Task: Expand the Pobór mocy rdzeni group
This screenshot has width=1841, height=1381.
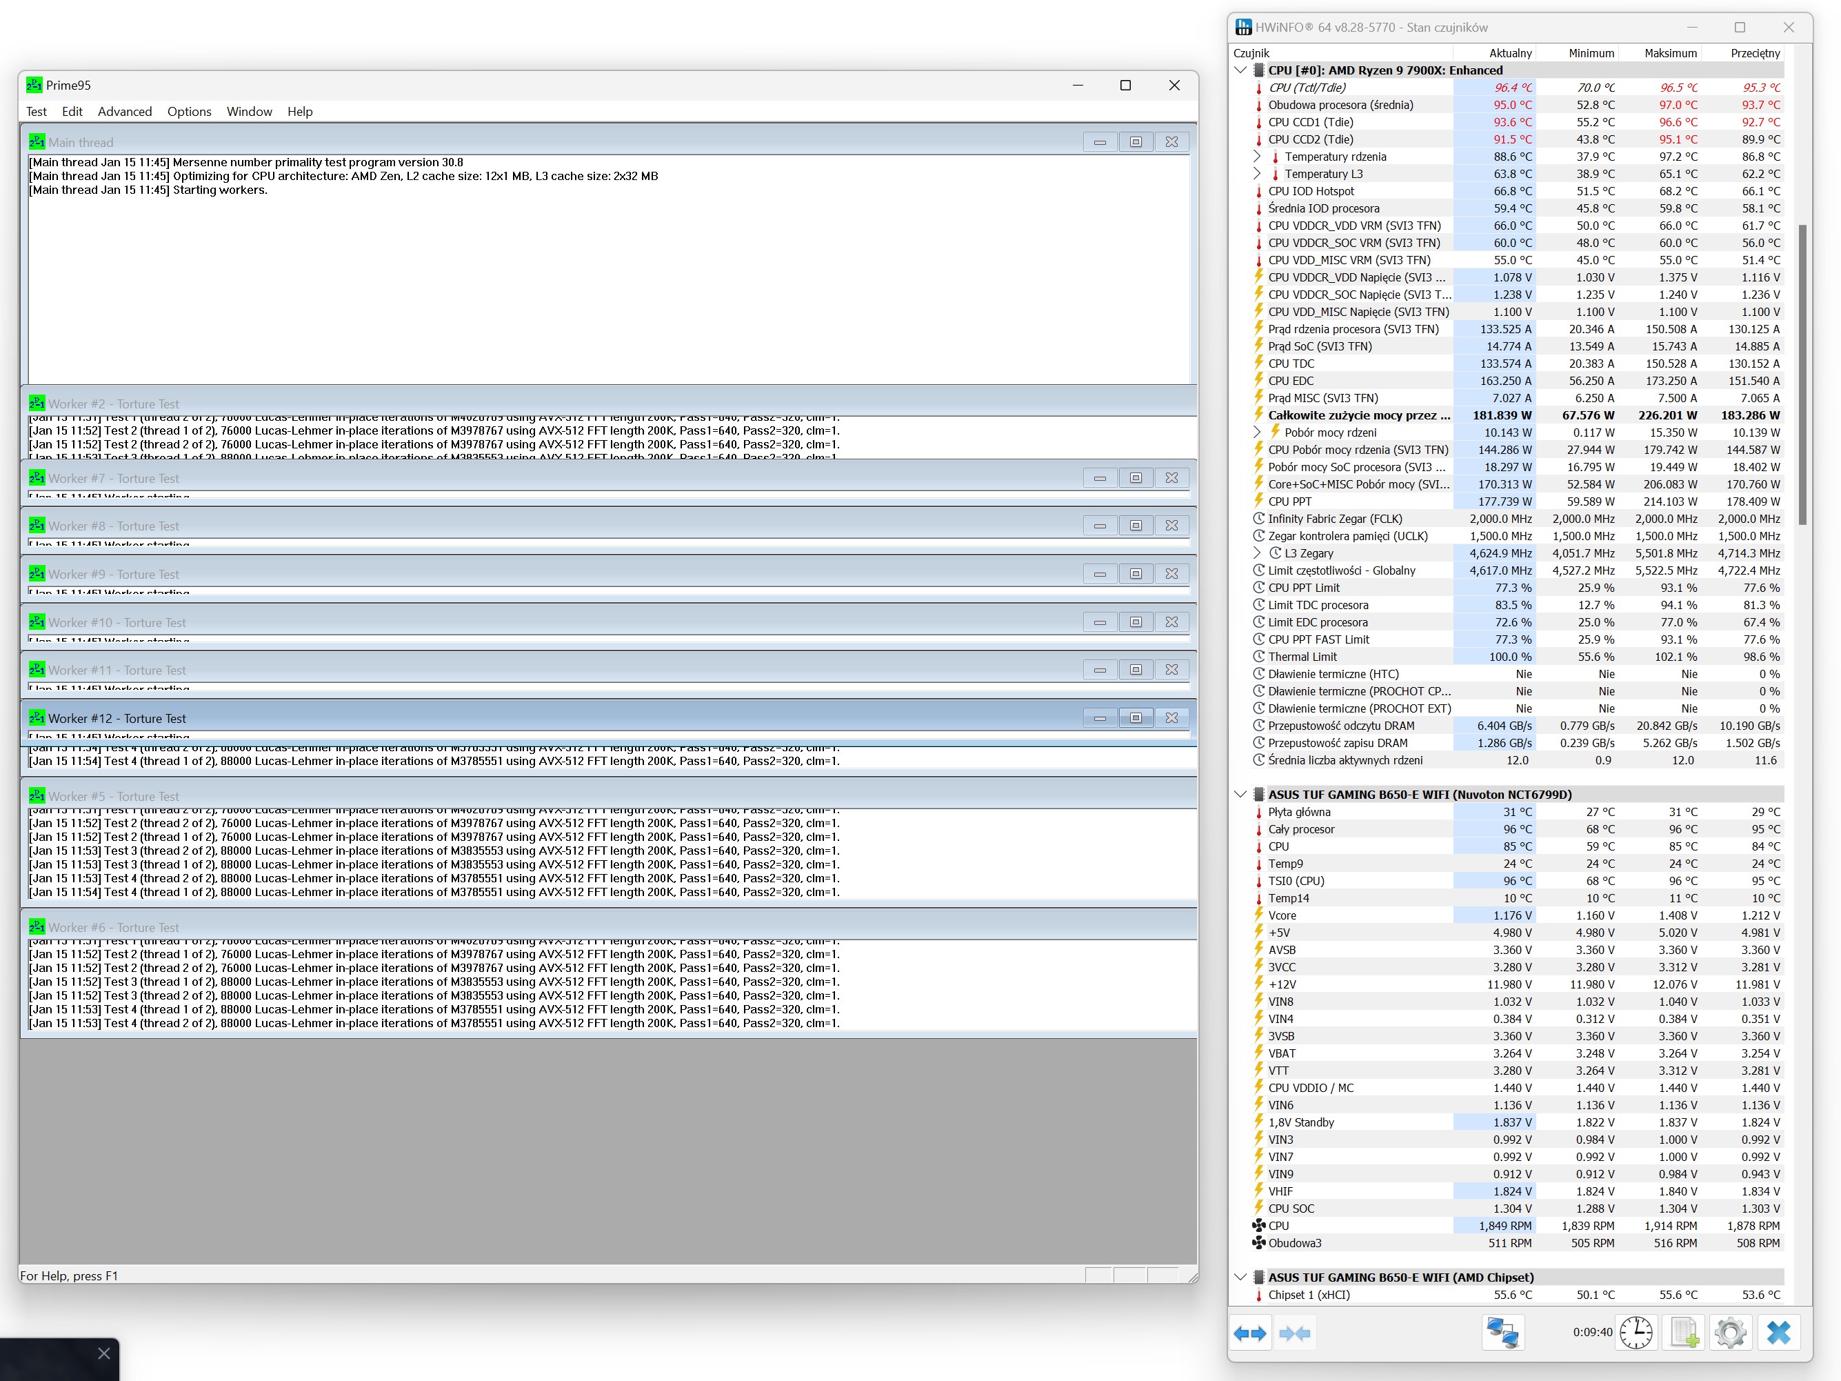Action: tap(1258, 432)
